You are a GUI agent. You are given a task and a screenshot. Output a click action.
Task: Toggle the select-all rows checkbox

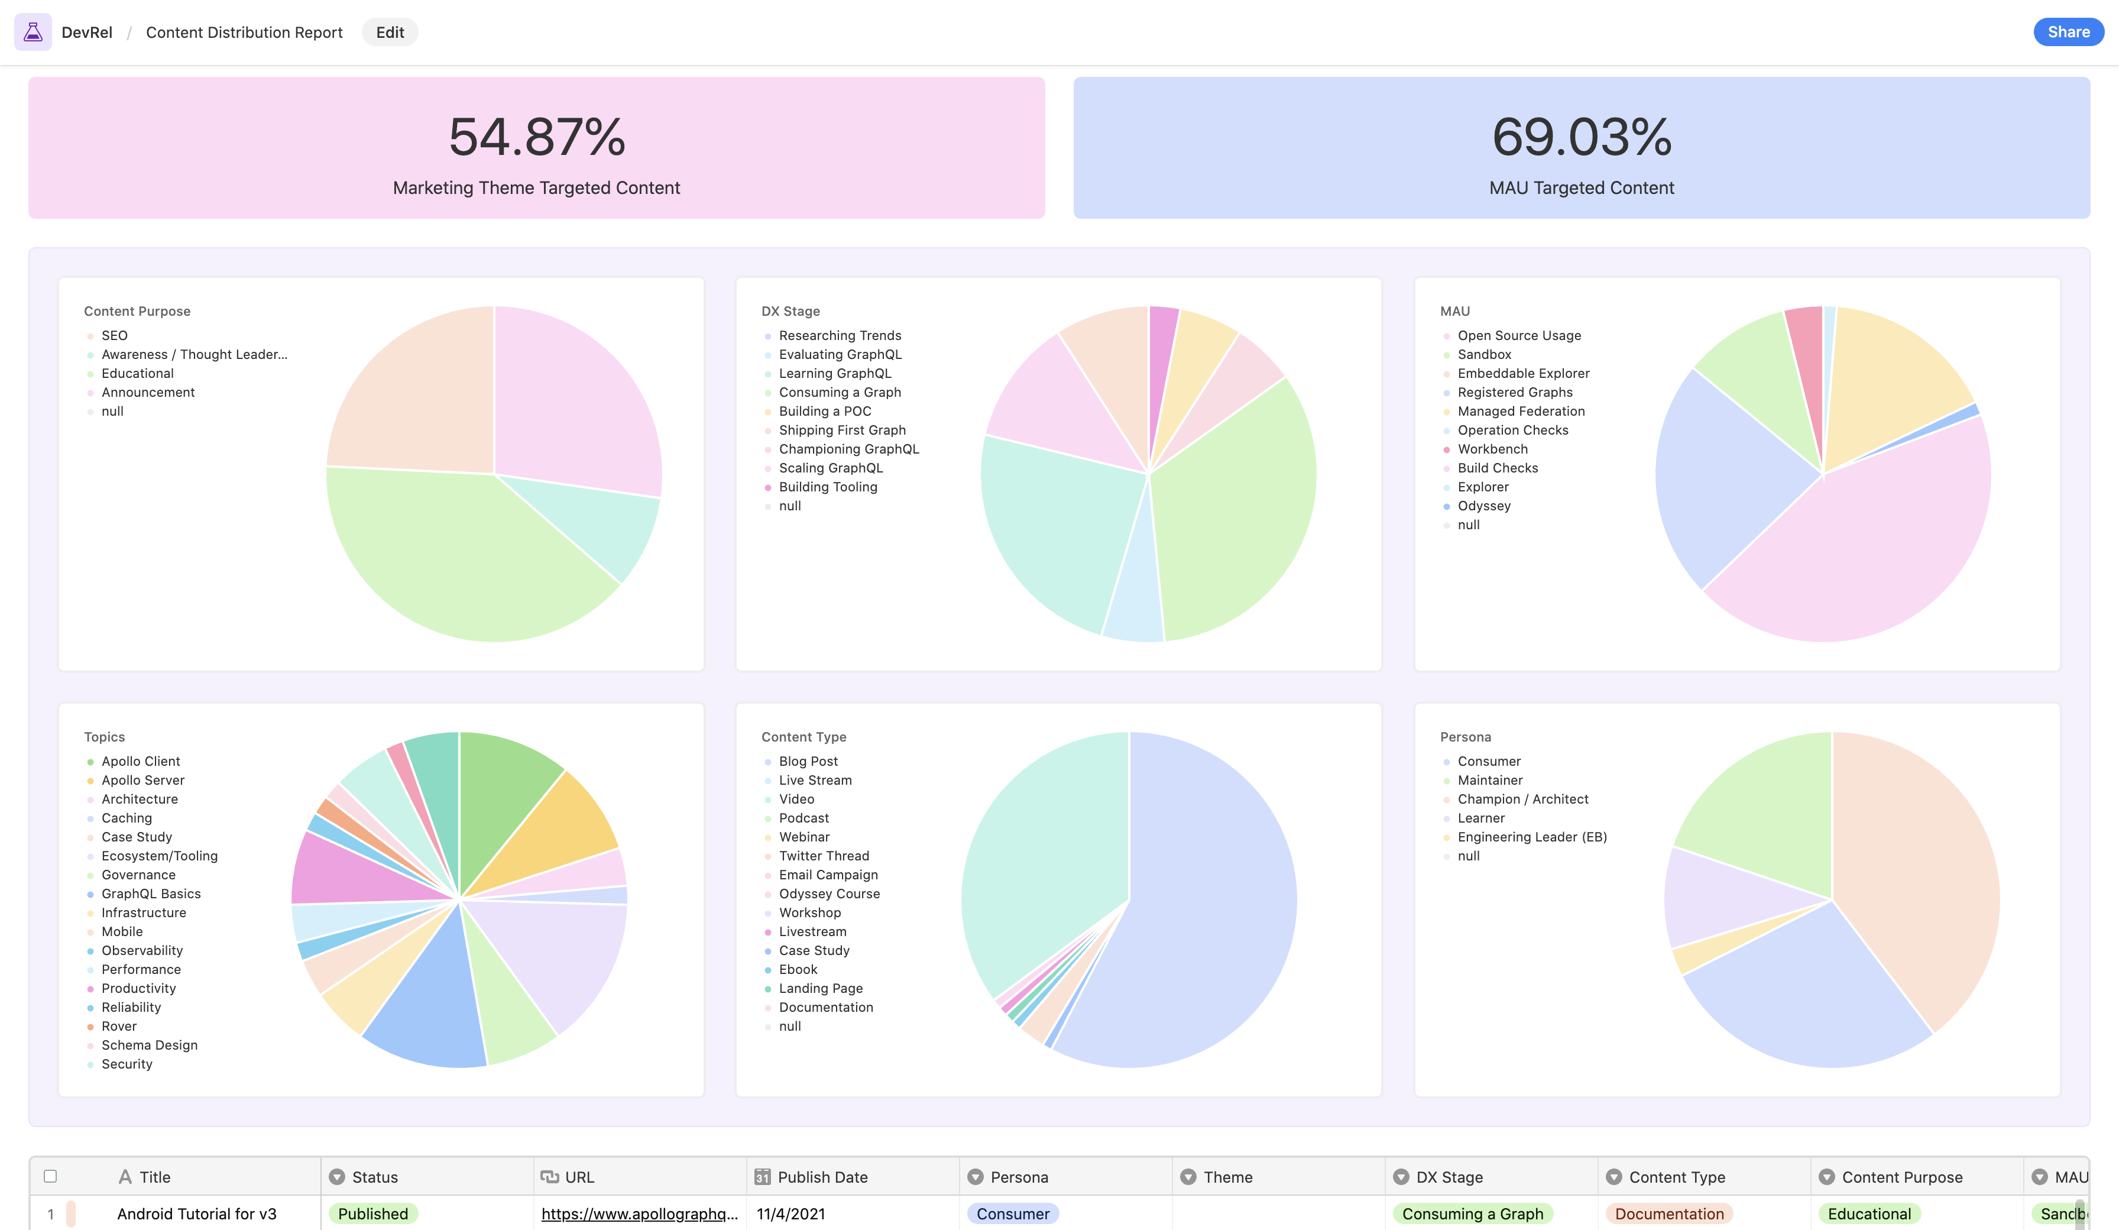(x=50, y=1176)
